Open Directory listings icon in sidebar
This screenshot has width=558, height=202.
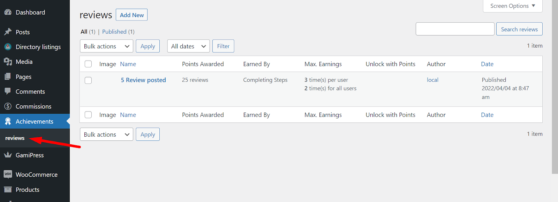coord(8,47)
